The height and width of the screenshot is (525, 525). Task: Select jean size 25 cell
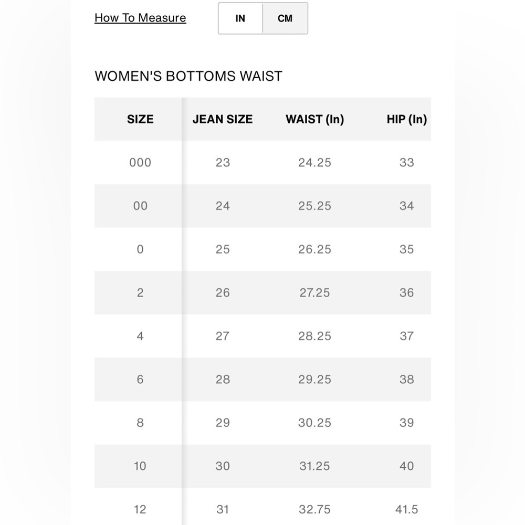(x=223, y=249)
